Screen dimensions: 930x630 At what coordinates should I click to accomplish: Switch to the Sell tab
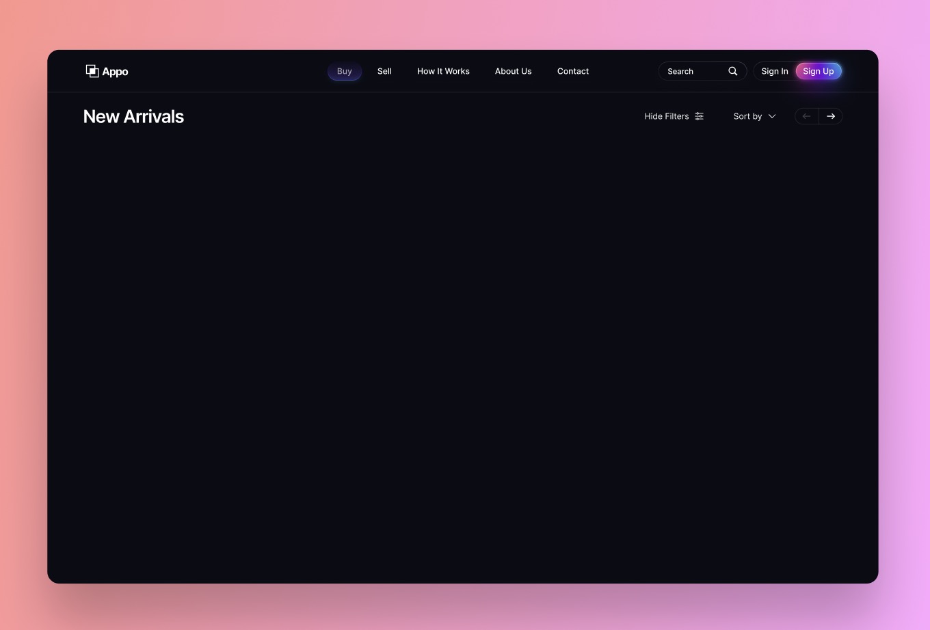pyautogui.click(x=384, y=71)
